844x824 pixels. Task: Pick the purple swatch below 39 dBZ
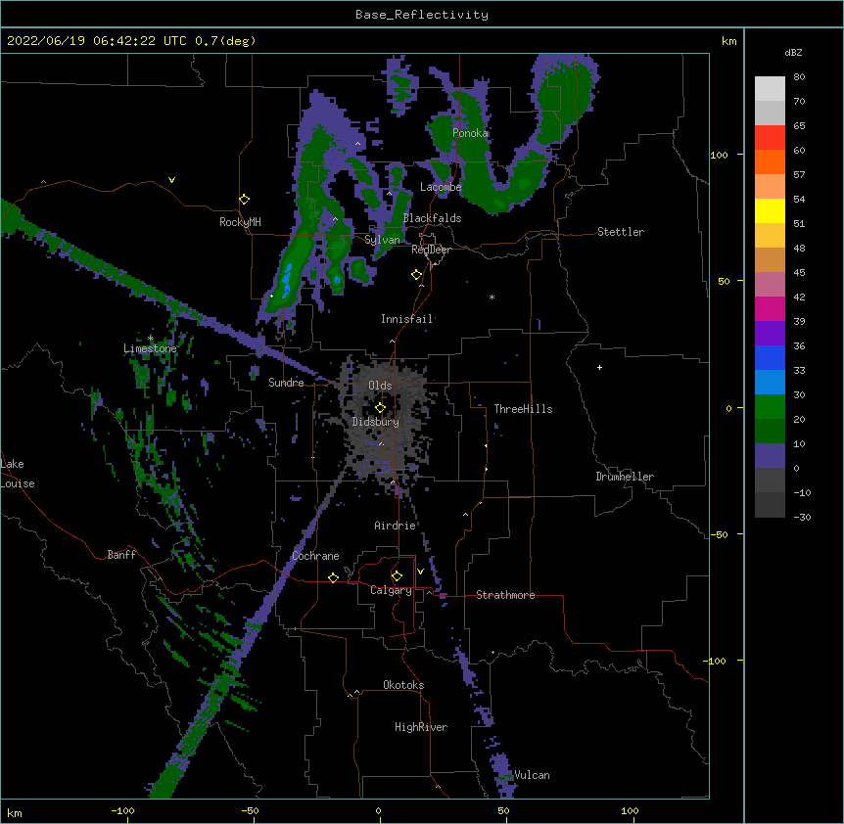770,334
